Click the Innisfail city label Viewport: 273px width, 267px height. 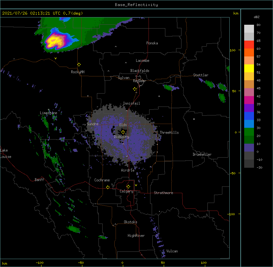131,103
